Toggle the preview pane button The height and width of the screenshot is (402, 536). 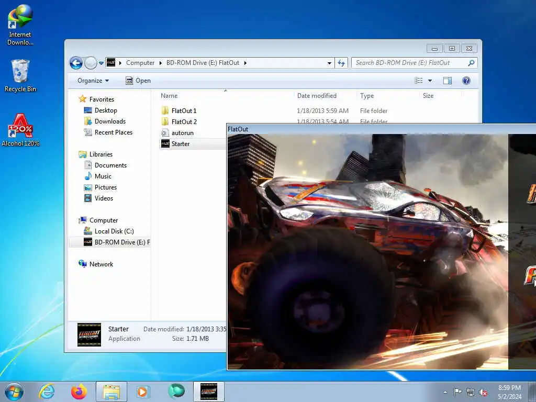pos(448,81)
